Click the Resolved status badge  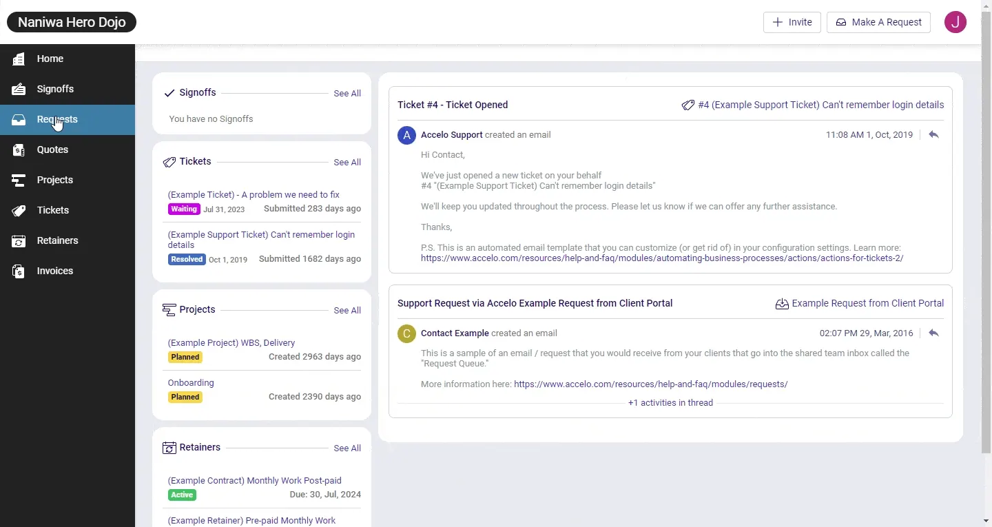[x=187, y=260]
